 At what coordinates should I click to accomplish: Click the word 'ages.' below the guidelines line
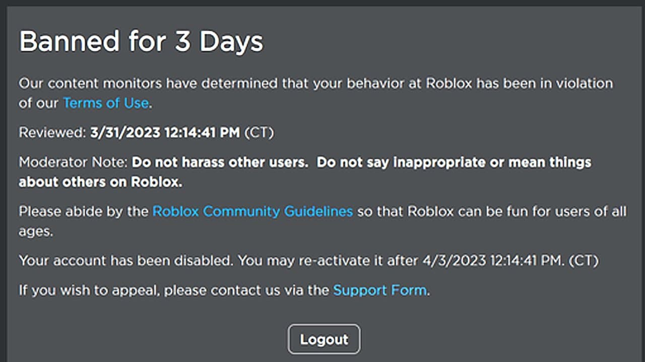pyautogui.click(x=36, y=232)
